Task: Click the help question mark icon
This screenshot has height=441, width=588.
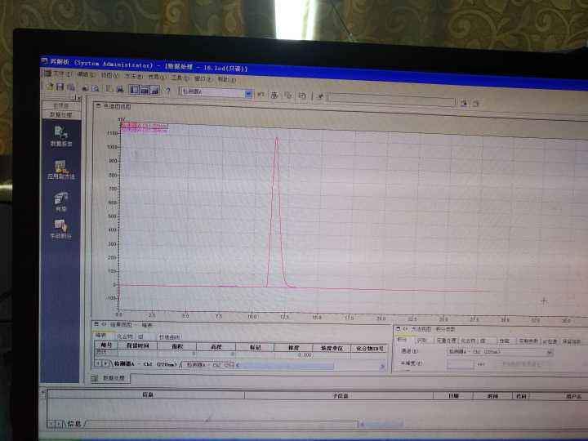Action: (x=167, y=91)
